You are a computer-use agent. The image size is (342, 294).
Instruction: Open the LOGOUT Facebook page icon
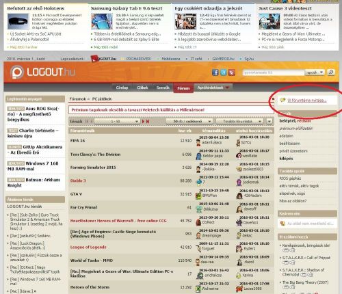[x=215, y=72]
